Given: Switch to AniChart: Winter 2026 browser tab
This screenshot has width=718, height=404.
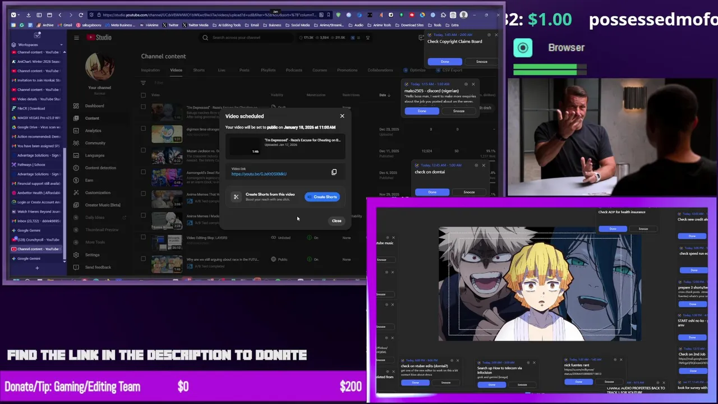Looking at the screenshot, I should point(36,62).
